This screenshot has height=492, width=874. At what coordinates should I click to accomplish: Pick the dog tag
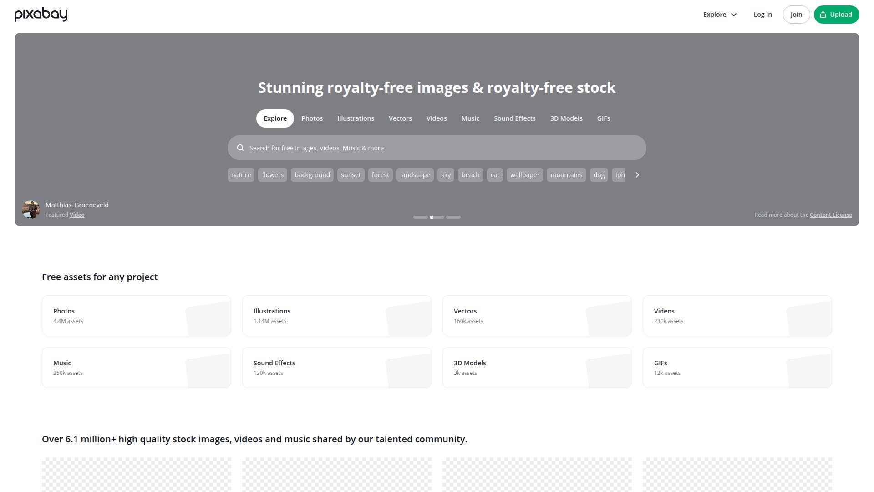click(599, 175)
